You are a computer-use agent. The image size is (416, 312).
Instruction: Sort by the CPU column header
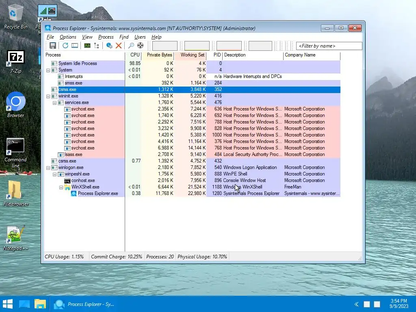pyautogui.click(x=133, y=55)
